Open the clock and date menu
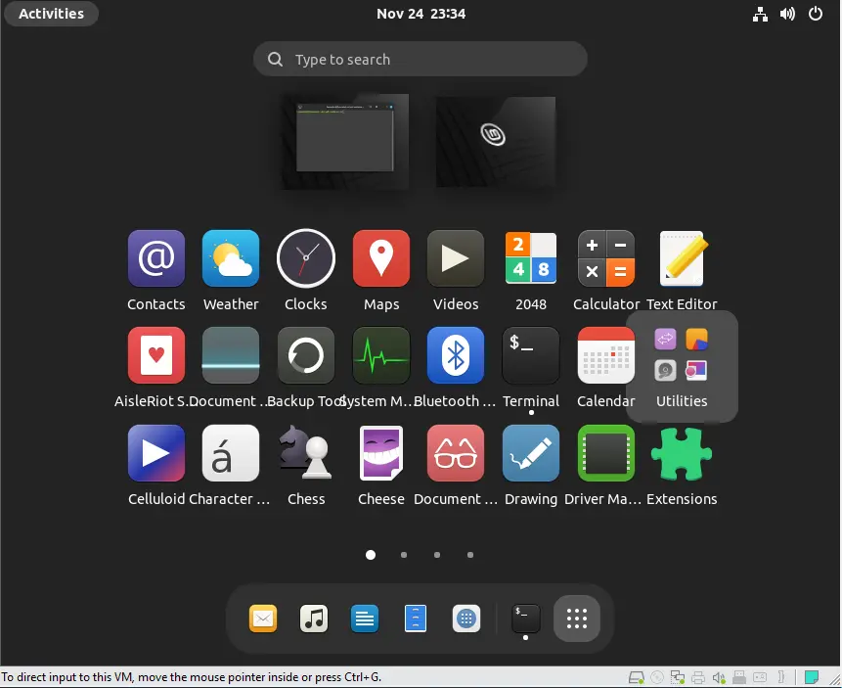842x688 pixels. (x=421, y=14)
